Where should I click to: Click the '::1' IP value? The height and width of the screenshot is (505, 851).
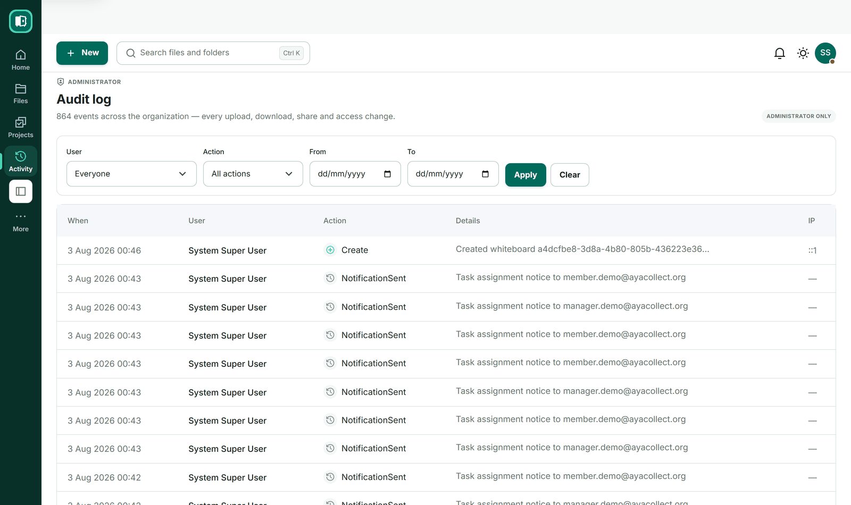pos(812,250)
